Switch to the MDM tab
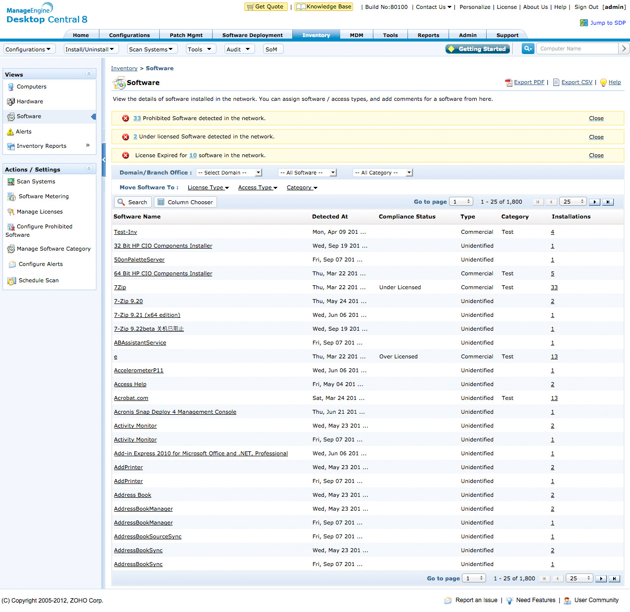630x612 pixels. [357, 35]
